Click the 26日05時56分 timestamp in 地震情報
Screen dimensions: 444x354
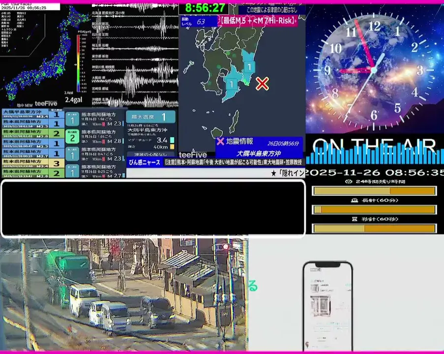[x=283, y=143]
